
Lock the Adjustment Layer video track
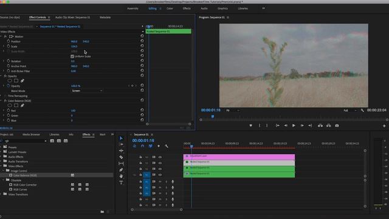tap(140, 157)
